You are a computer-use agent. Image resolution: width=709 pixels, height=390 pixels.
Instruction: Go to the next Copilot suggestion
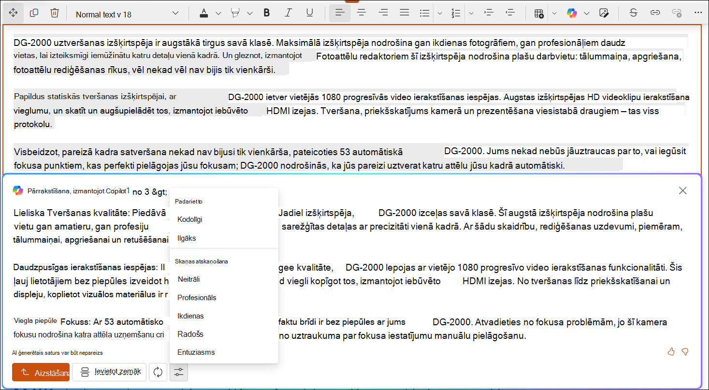coord(160,191)
